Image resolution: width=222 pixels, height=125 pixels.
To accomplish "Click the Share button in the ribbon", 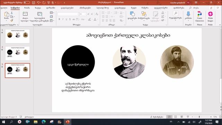I will tap(211, 8).
